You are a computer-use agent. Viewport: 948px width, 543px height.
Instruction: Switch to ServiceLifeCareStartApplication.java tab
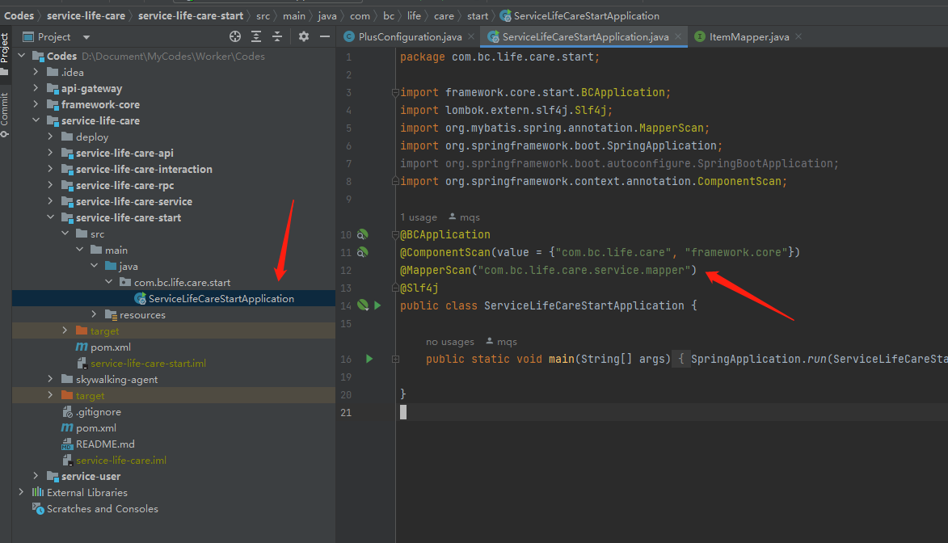[584, 37]
